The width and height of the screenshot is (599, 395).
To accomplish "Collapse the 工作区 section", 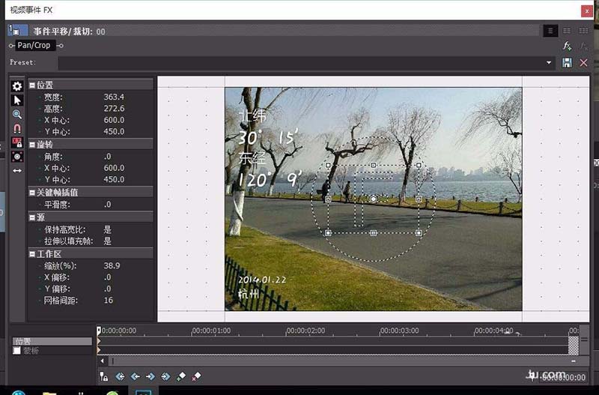I will click(32, 254).
